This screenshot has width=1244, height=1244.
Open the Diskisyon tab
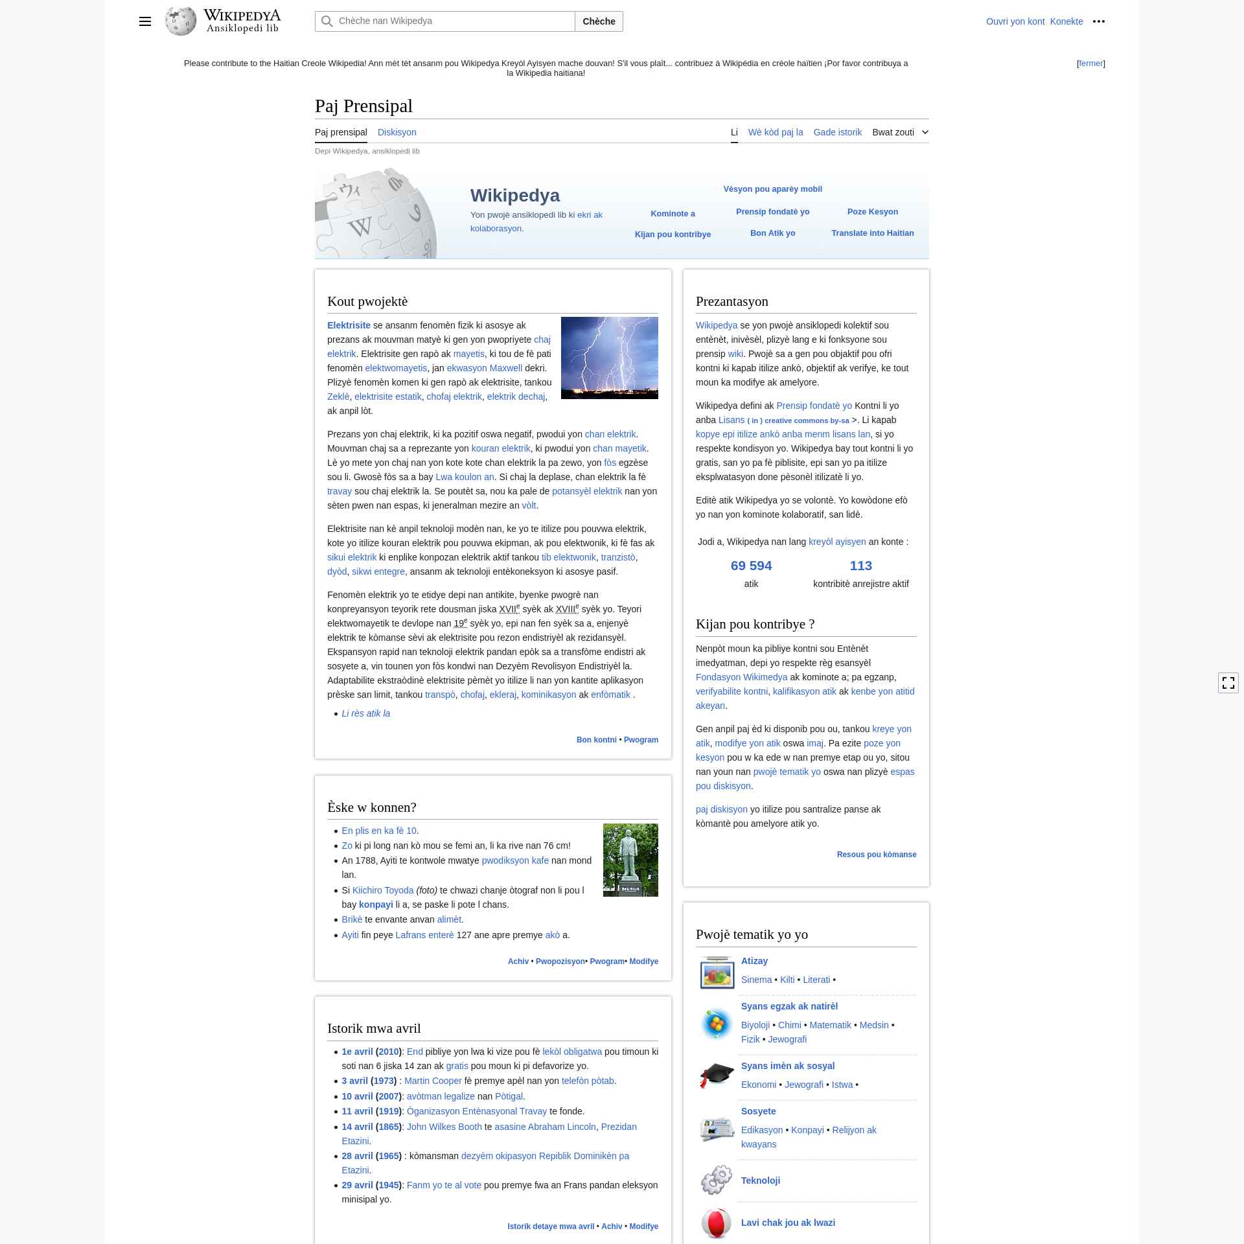[x=397, y=132]
